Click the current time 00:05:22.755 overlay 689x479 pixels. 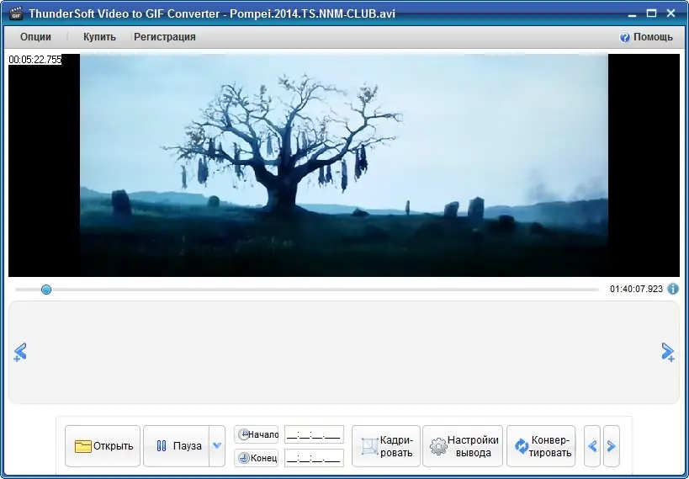click(x=35, y=60)
